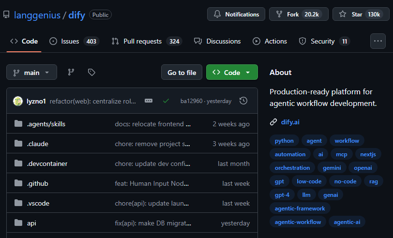Click the .claude folder icon
The height and width of the screenshot is (238, 393).
[18, 143]
